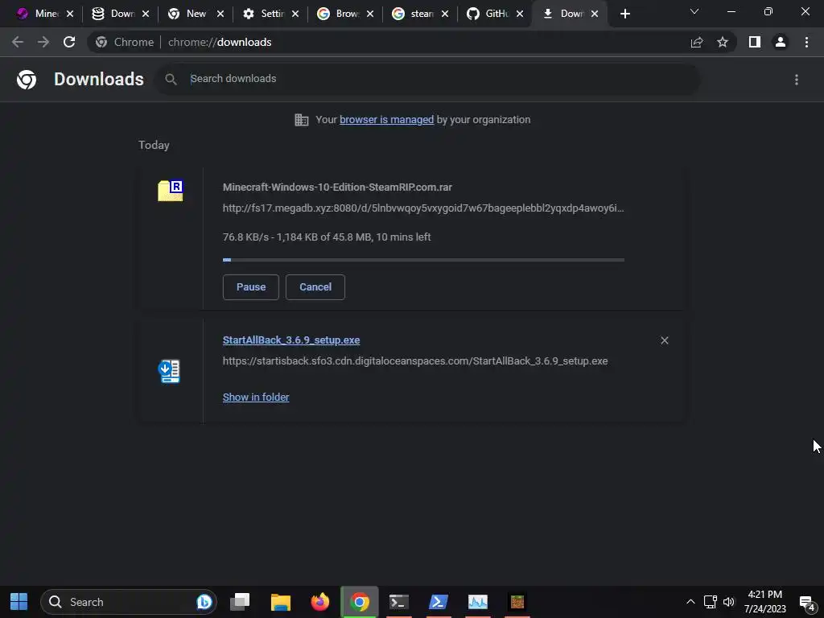This screenshot has width=824, height=618.
Task: Cancel the Minecraft RAR download
Action: (315, 287)
